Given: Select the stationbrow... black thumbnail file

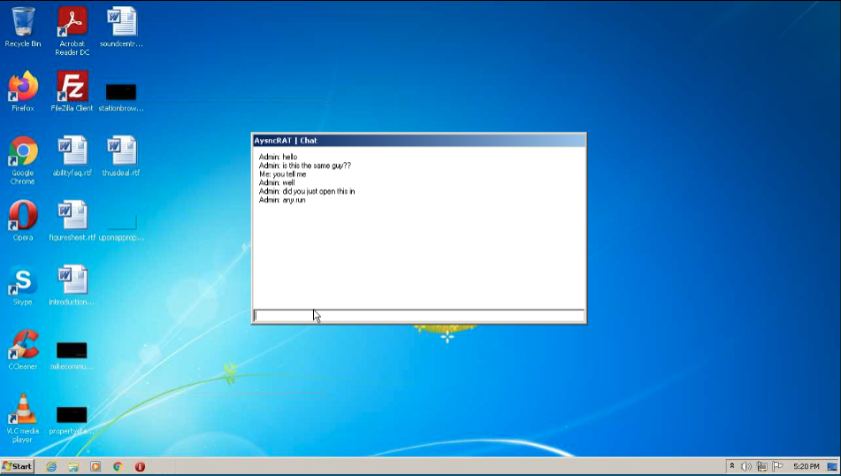Looking at the screenshot, I should click(x=121, y=96).
